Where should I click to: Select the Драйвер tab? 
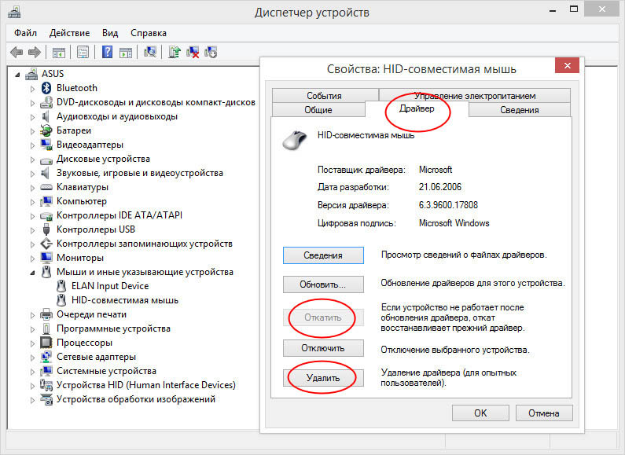tap(417, 108)
